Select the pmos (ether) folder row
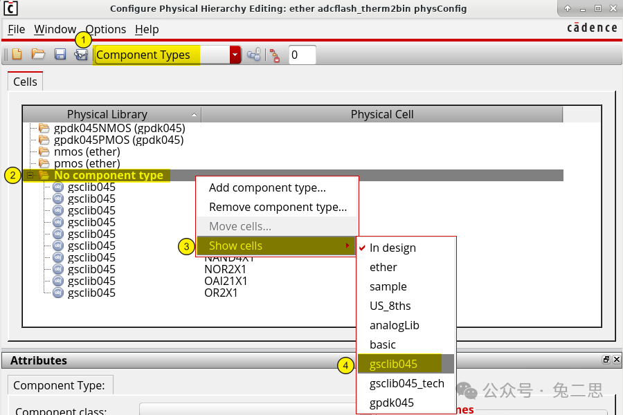 (87, 164)
